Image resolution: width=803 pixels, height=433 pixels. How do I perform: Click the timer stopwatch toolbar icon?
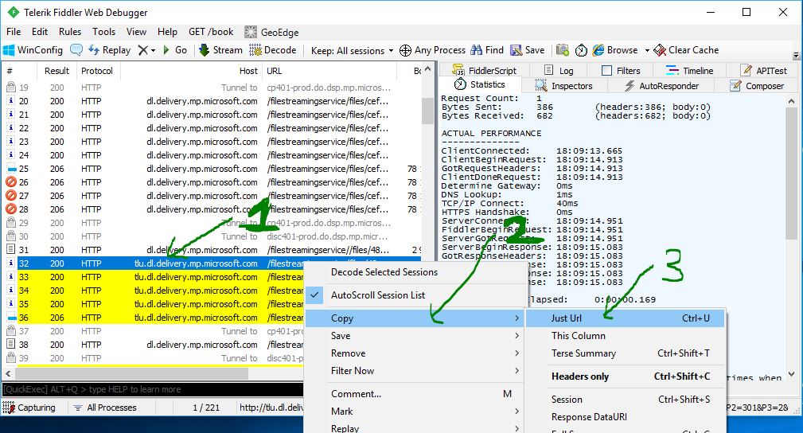click(581, 50)
